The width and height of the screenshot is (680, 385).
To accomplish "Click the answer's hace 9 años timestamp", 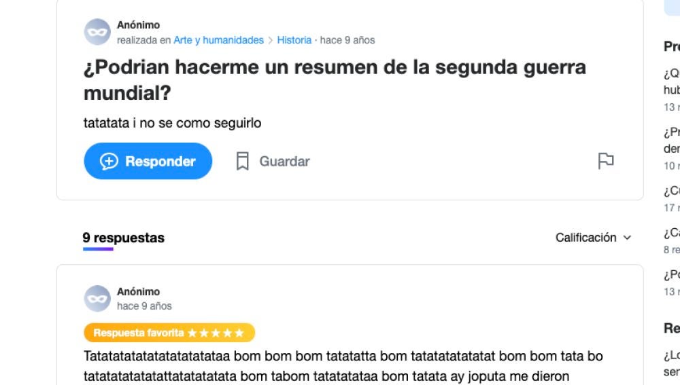I will (144, 306).
